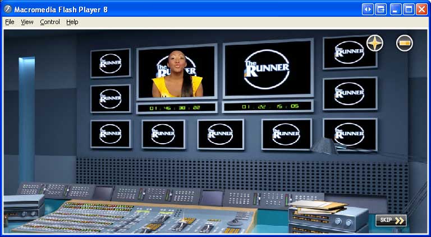The width and height of the screenshot is (431, 237).
Task: Select the monitor showing the woman in yellow
Action: tap(177, 72)
